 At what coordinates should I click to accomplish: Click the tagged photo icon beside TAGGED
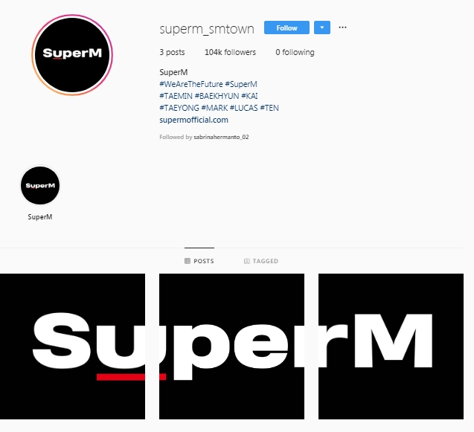[x=247, y=261]
